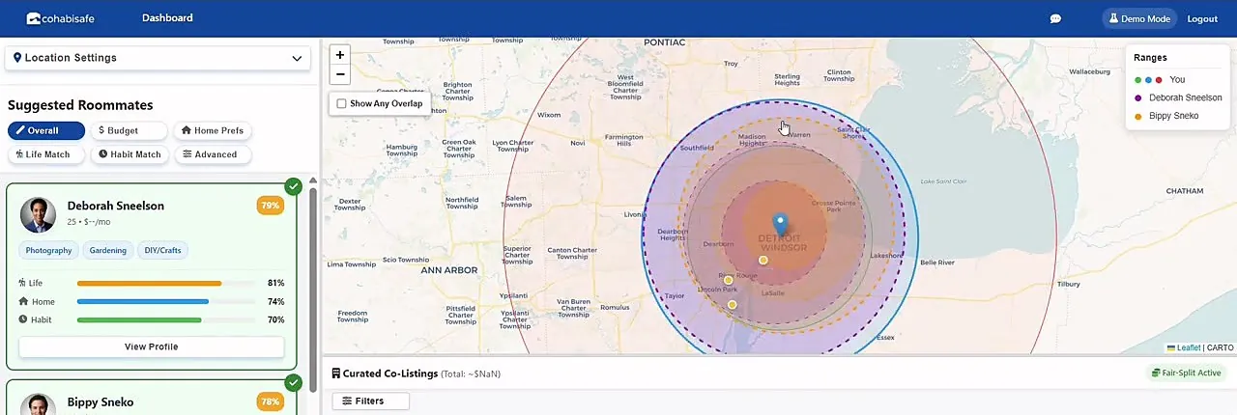The height and width of the screenshot is (415, 1237).
Task: Click Deborah Sneelson's green verified checkmark
Action: [294, 186]
